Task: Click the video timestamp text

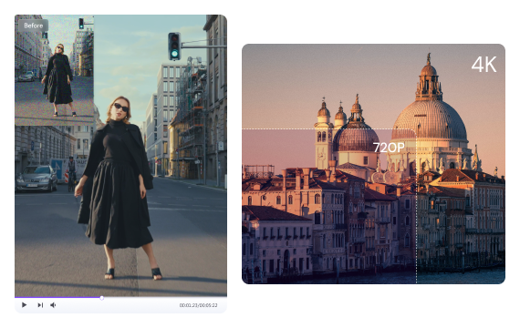Action: pyautogui.click(x=198, y=305)
